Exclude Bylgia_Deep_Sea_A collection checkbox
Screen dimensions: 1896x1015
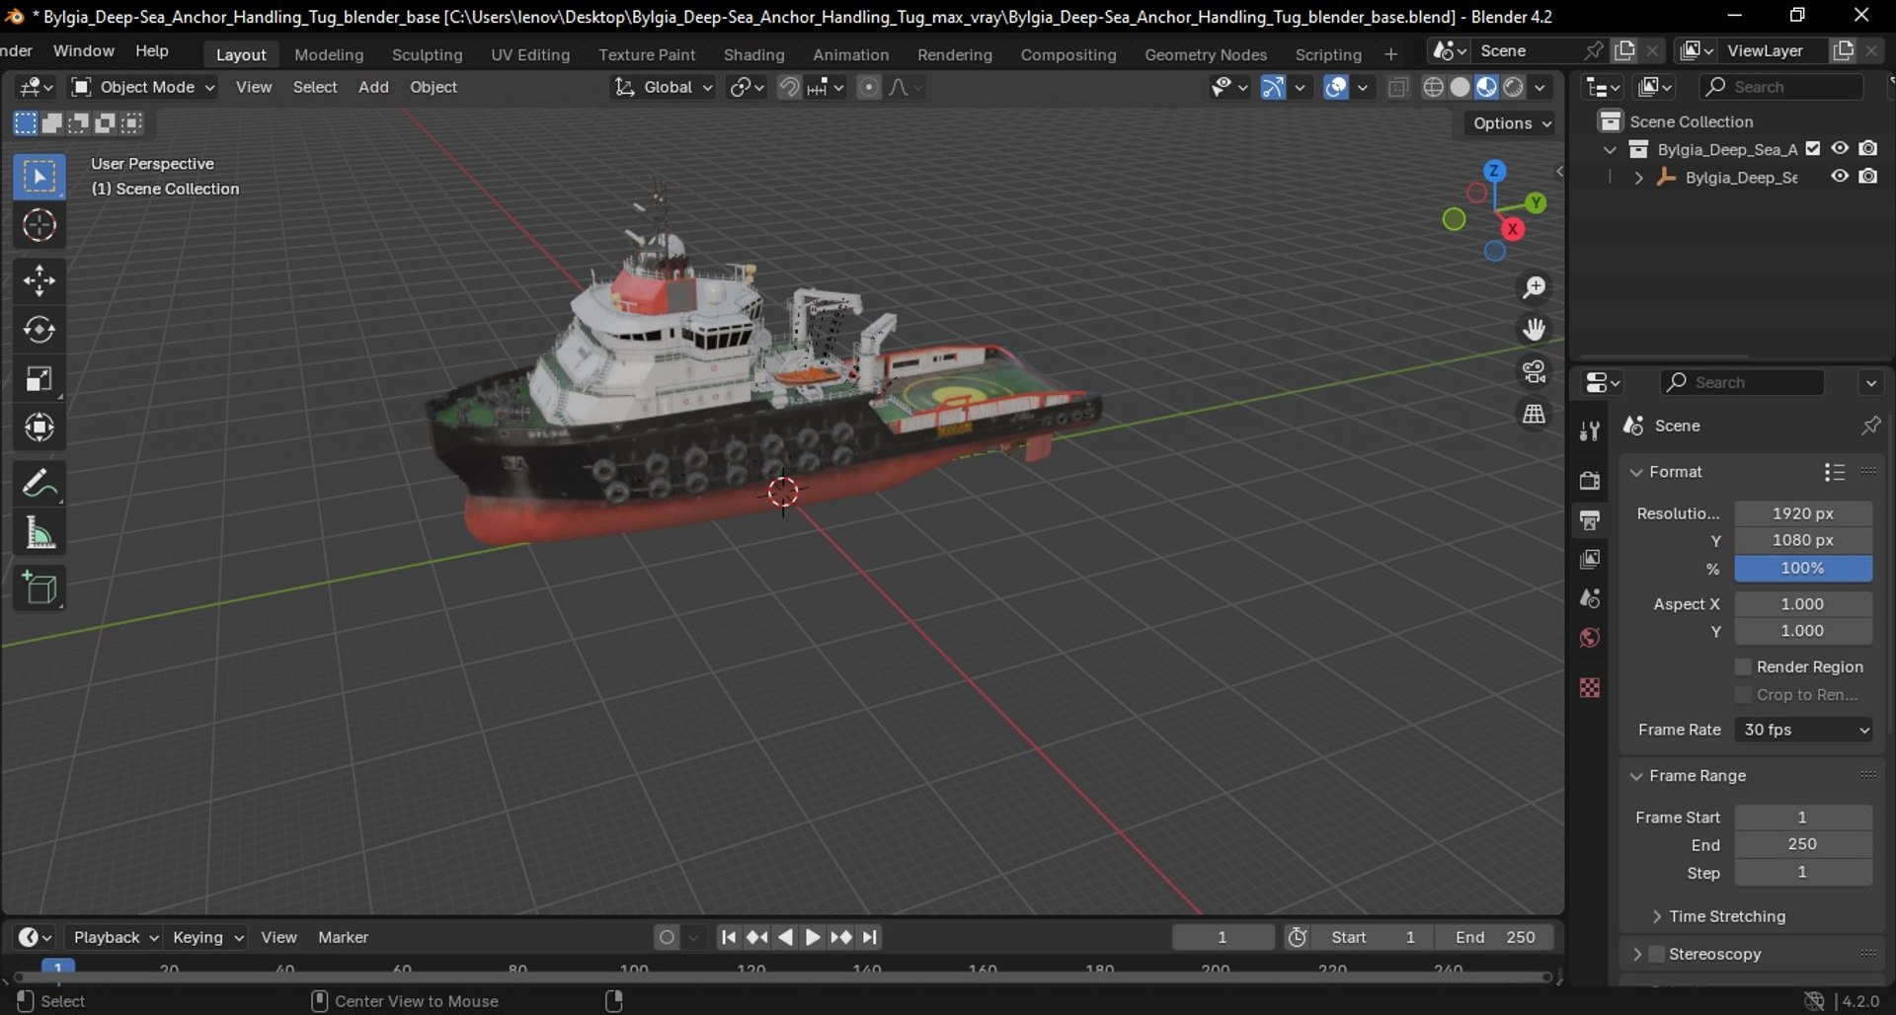point(1813,148)
